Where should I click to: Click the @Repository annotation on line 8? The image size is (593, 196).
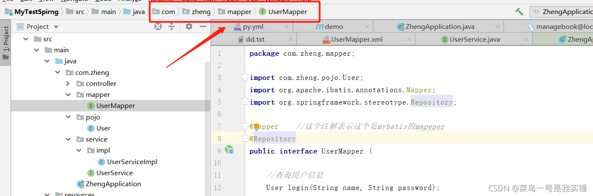pos(272,139)
